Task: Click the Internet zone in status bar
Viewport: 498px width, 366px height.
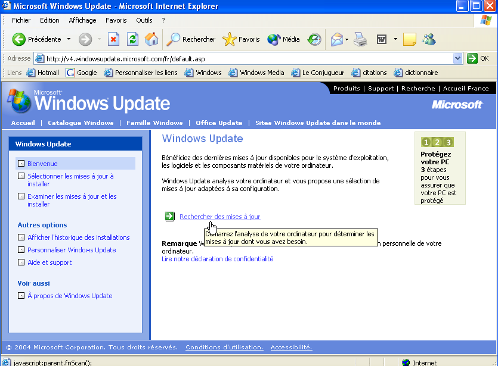Action: [x=419, y=362]
